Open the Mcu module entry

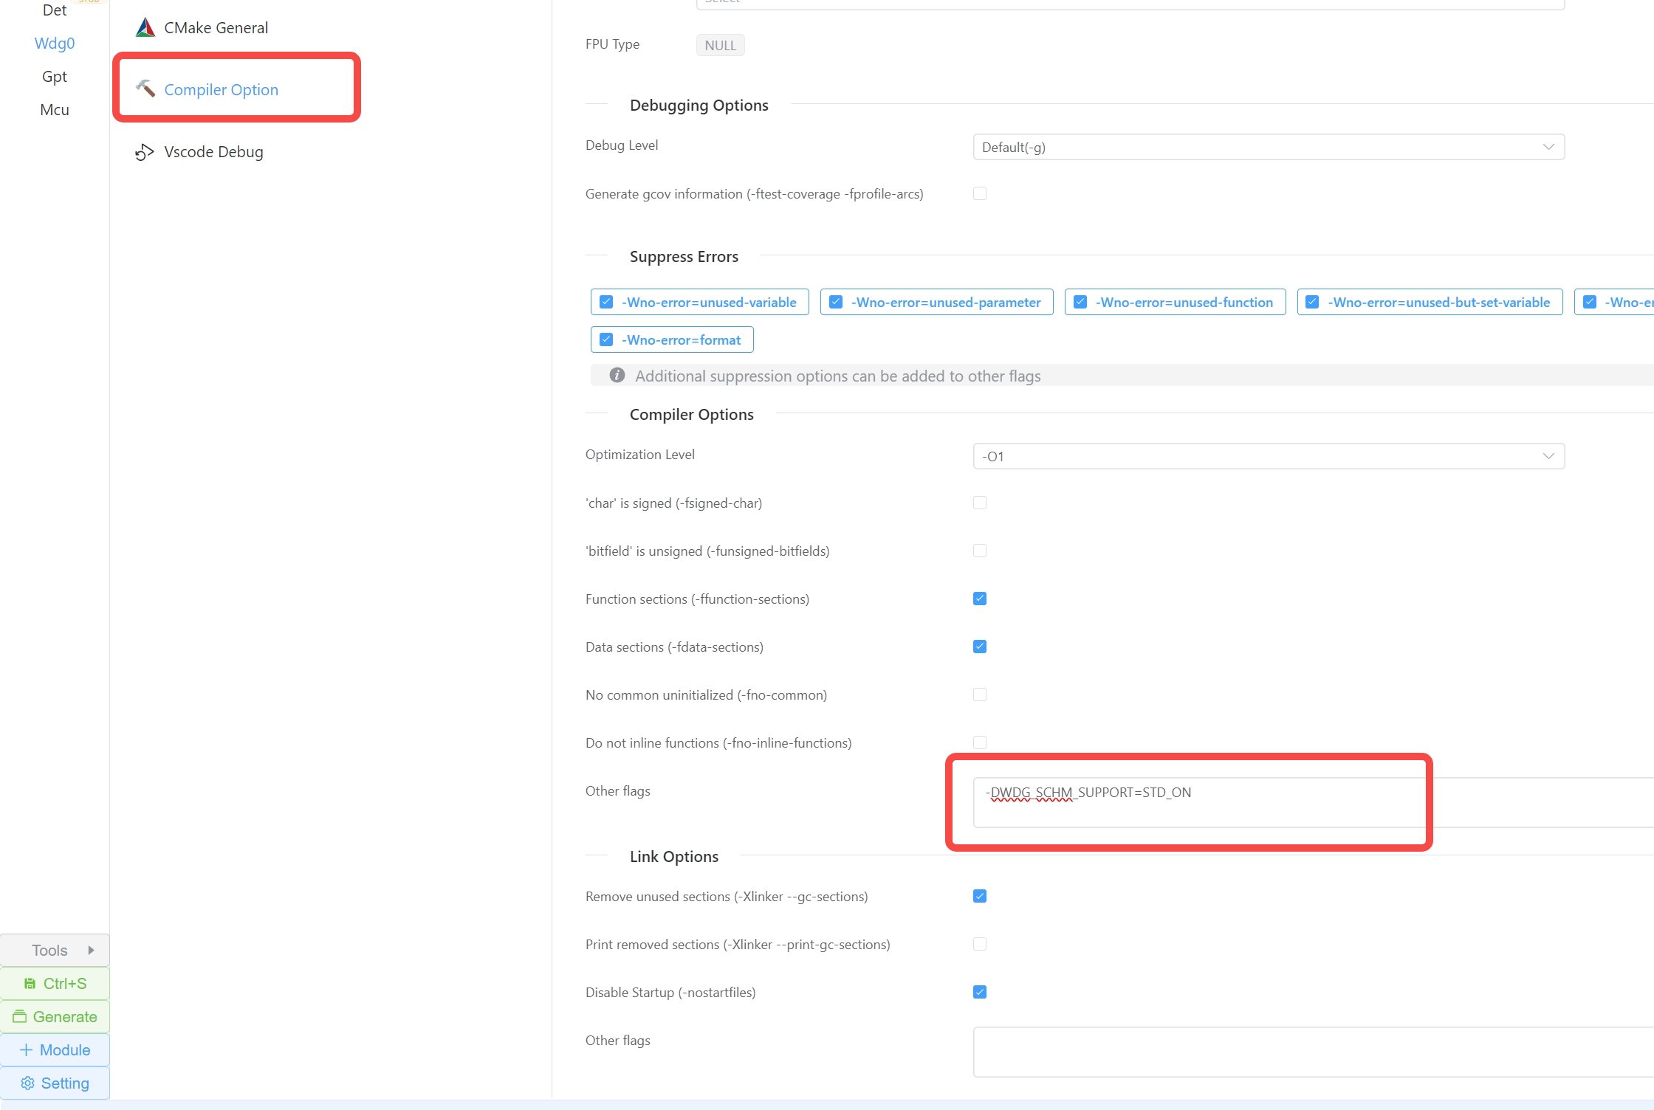(55, 110)
